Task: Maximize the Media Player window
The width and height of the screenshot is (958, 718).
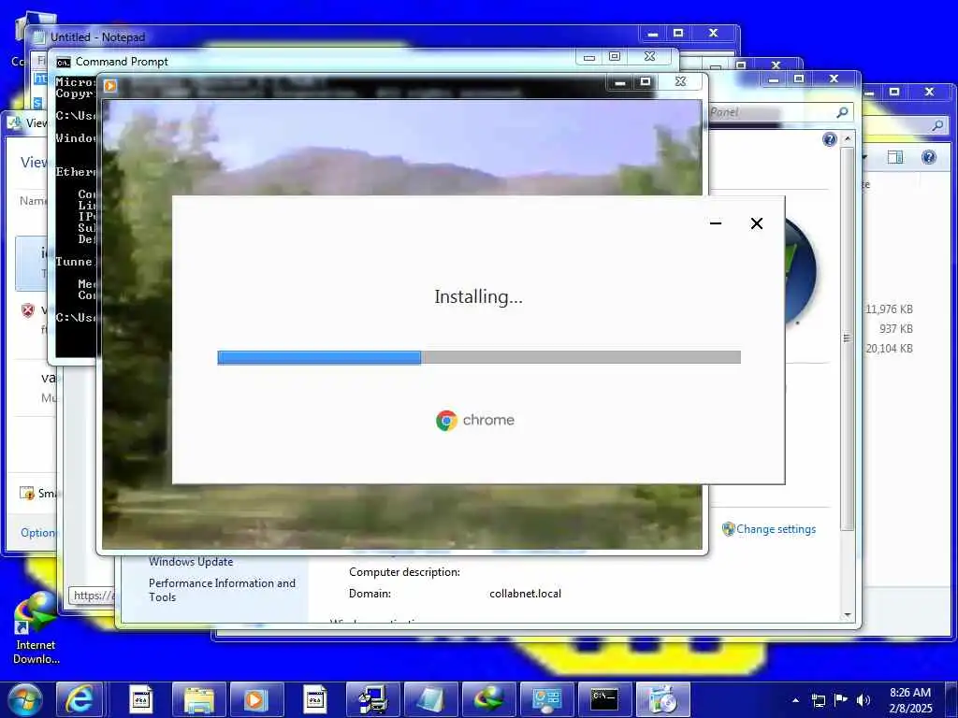Action: pos(646,82)
